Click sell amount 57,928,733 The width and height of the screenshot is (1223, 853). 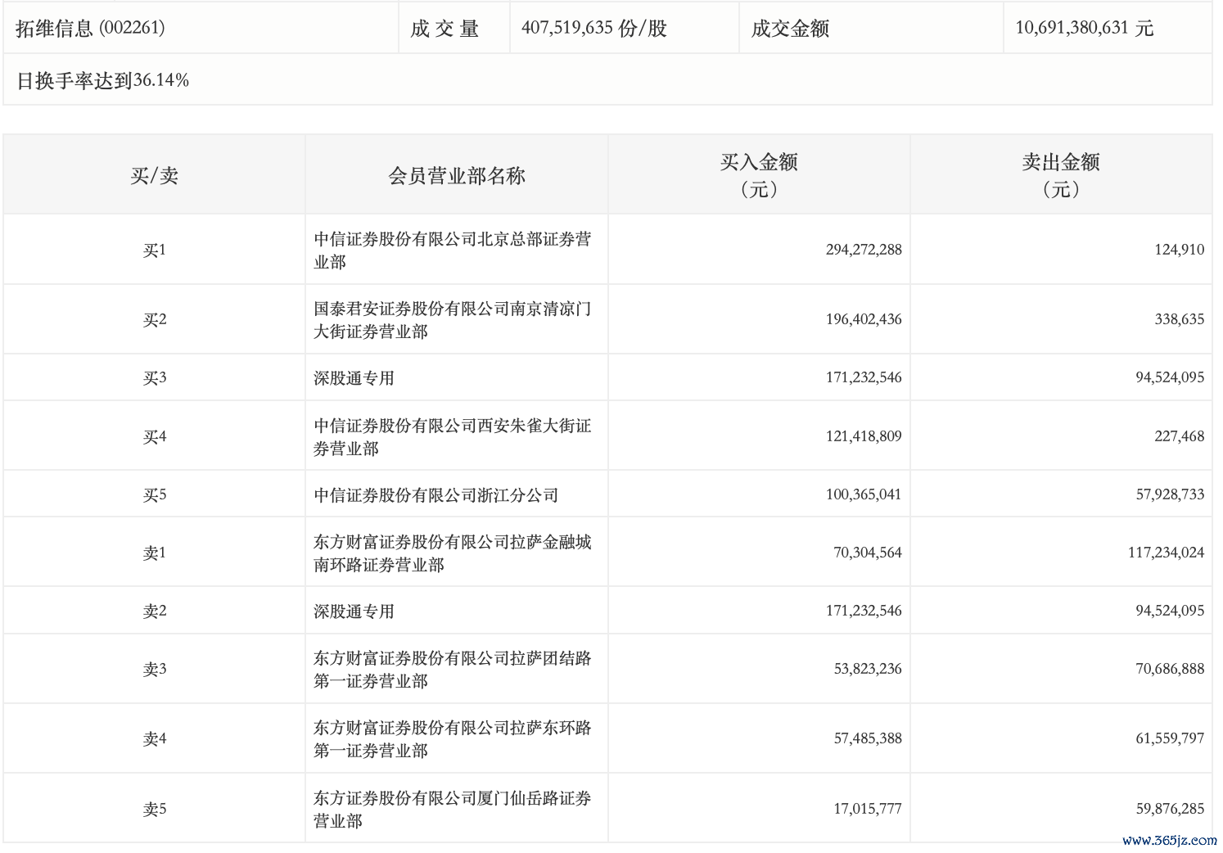(x=1170, y=494)
